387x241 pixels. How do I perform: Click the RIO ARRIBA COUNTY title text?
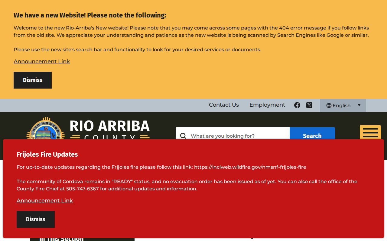(110, 130)
